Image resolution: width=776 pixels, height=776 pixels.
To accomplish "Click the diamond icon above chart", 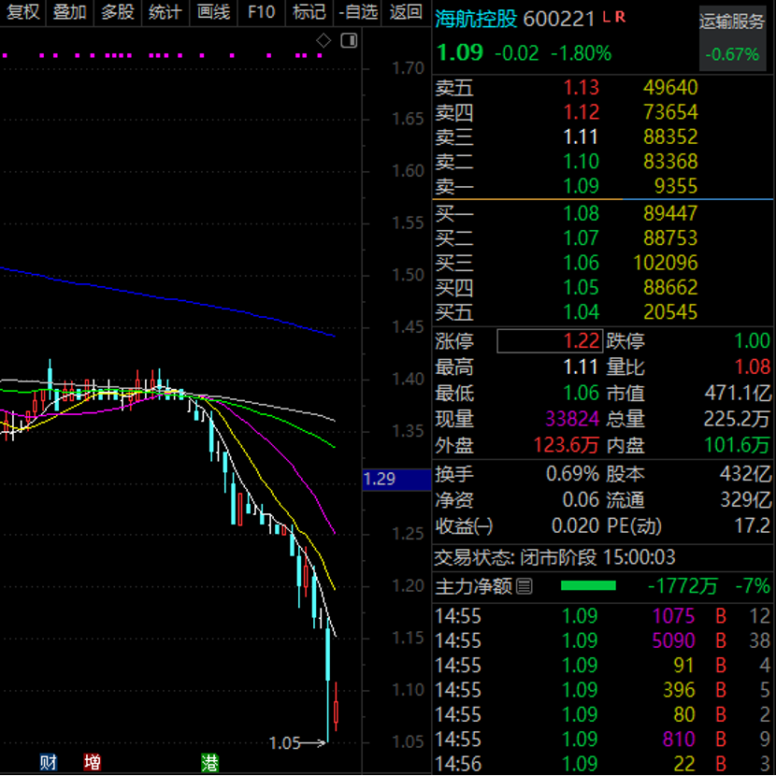I will pyautogui.click(x=323, y=40).
